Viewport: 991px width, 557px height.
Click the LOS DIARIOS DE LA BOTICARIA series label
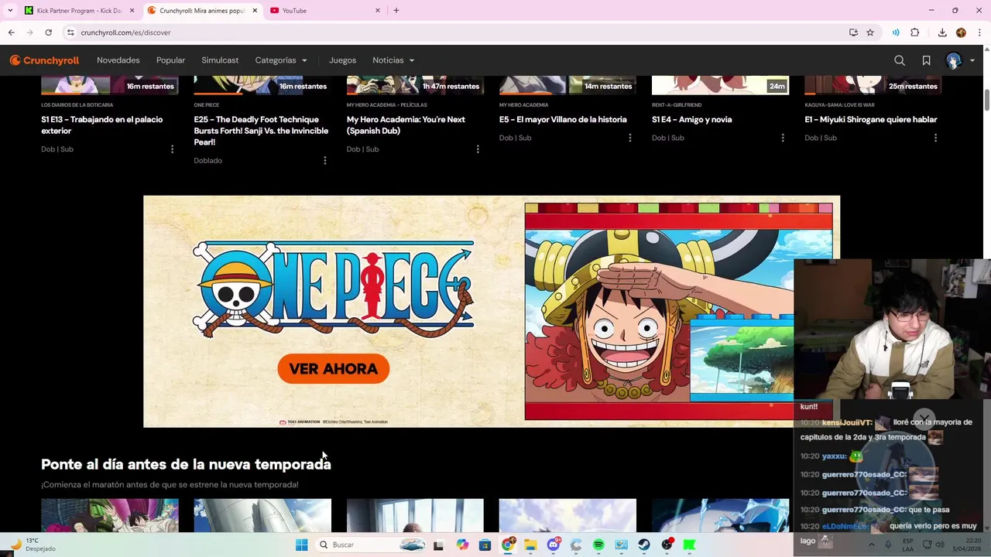77,104
